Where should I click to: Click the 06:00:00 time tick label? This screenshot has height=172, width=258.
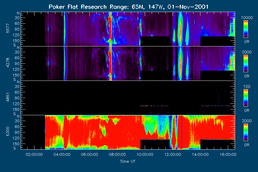coord(89,155)
